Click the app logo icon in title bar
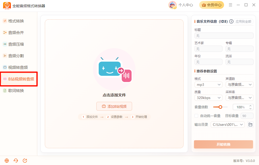Viewport: 259px width, 165px height. 7,6
